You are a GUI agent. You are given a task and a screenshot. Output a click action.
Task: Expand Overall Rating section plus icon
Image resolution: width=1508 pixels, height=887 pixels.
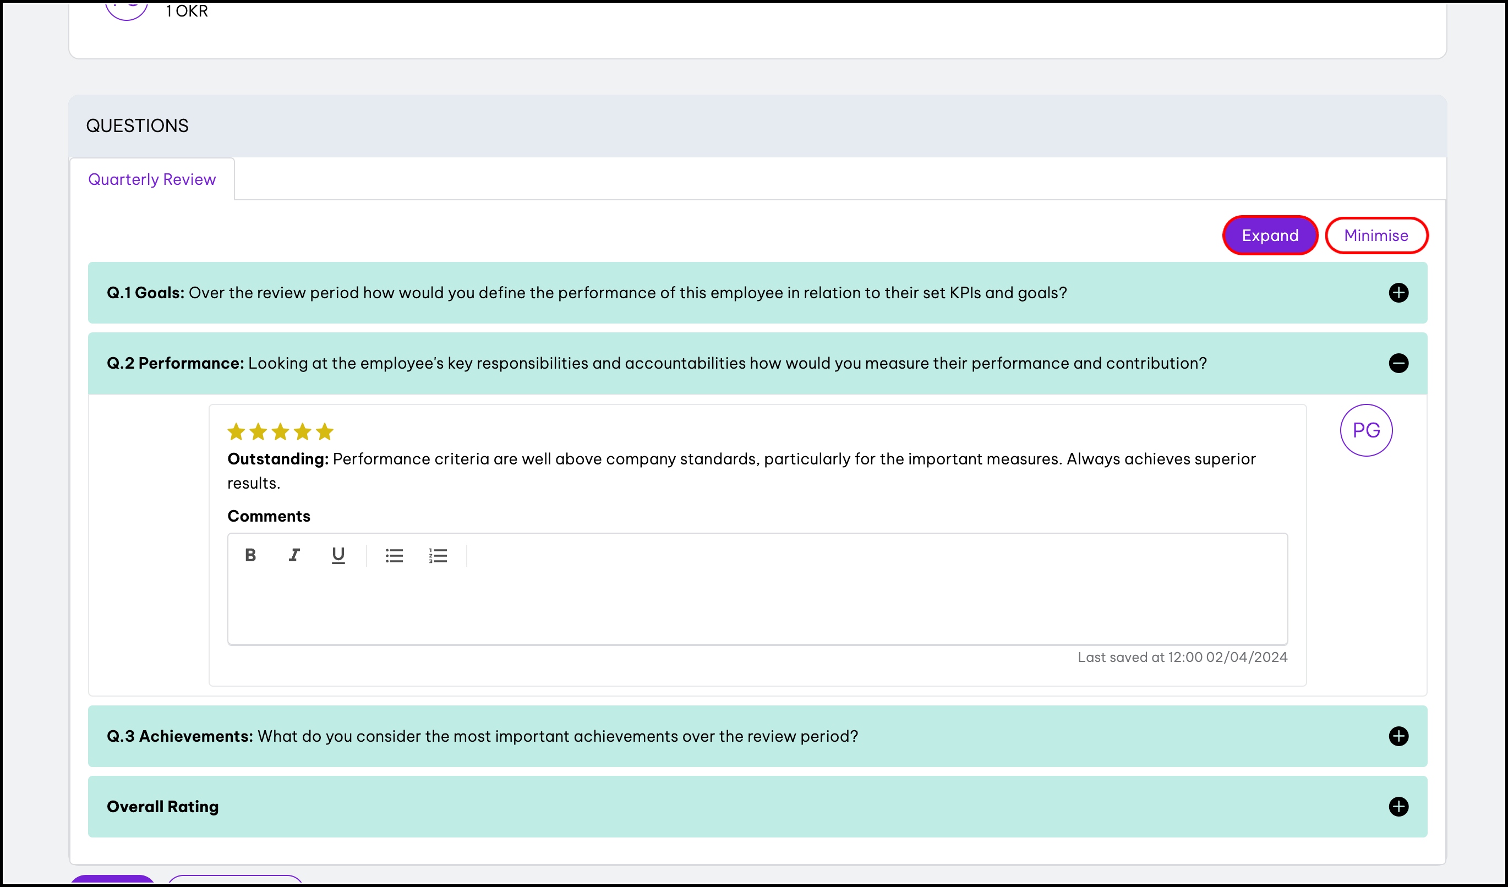click(1398, 806)
